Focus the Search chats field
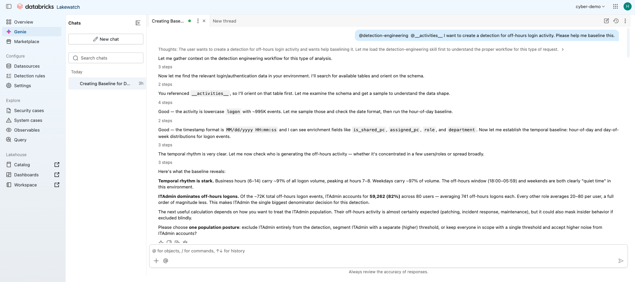This screenshot has height=282, width=635. 106,58
